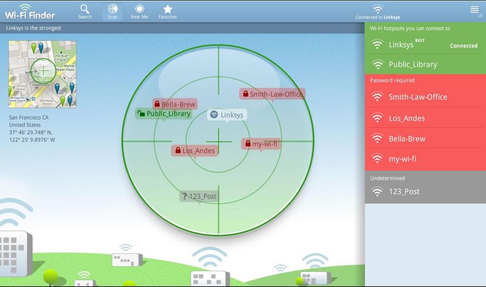This screenshot has height=287, width=486.
Task: Select Public_Library in the hotspot list
Action: (425, 64)
